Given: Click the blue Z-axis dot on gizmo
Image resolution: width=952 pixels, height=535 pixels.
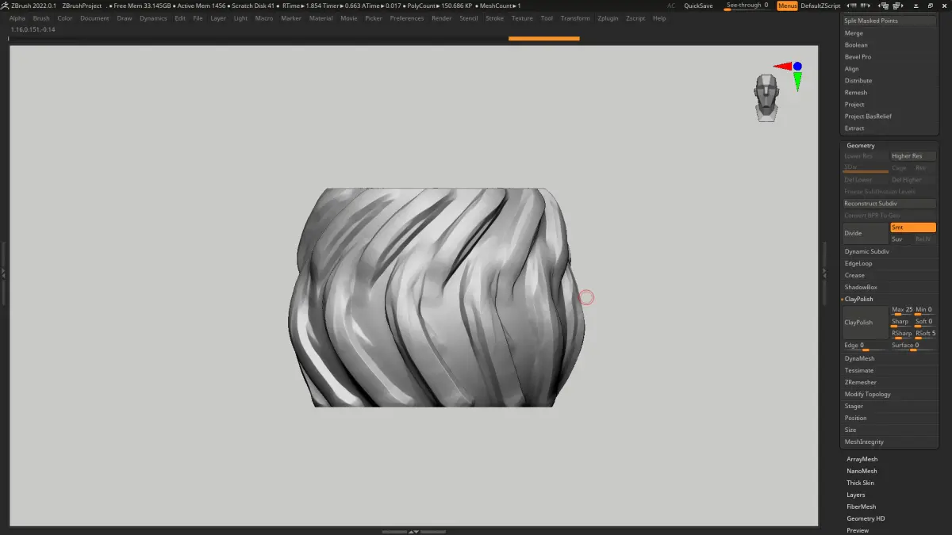Looking at the screenshot, I should tap(797, 67).
